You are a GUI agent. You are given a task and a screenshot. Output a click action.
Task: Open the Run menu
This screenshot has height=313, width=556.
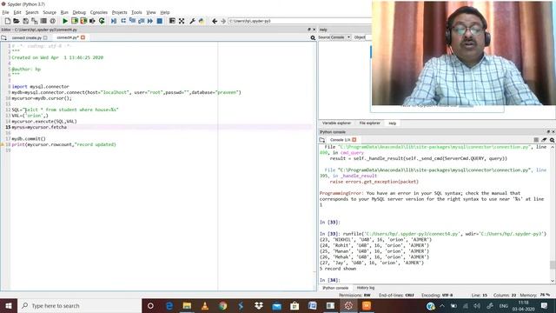pos(64,12)
